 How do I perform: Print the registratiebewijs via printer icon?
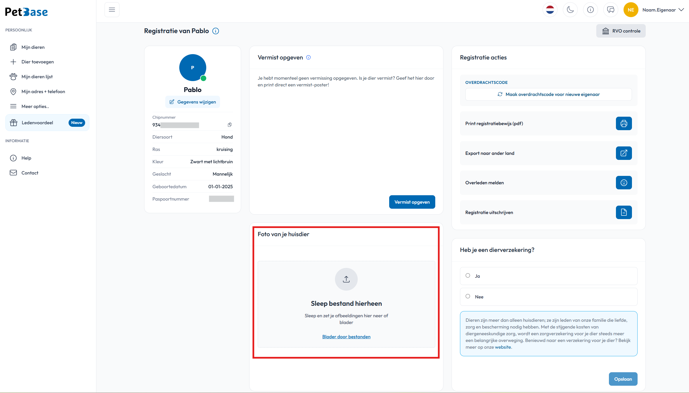[x=624, y=123]
